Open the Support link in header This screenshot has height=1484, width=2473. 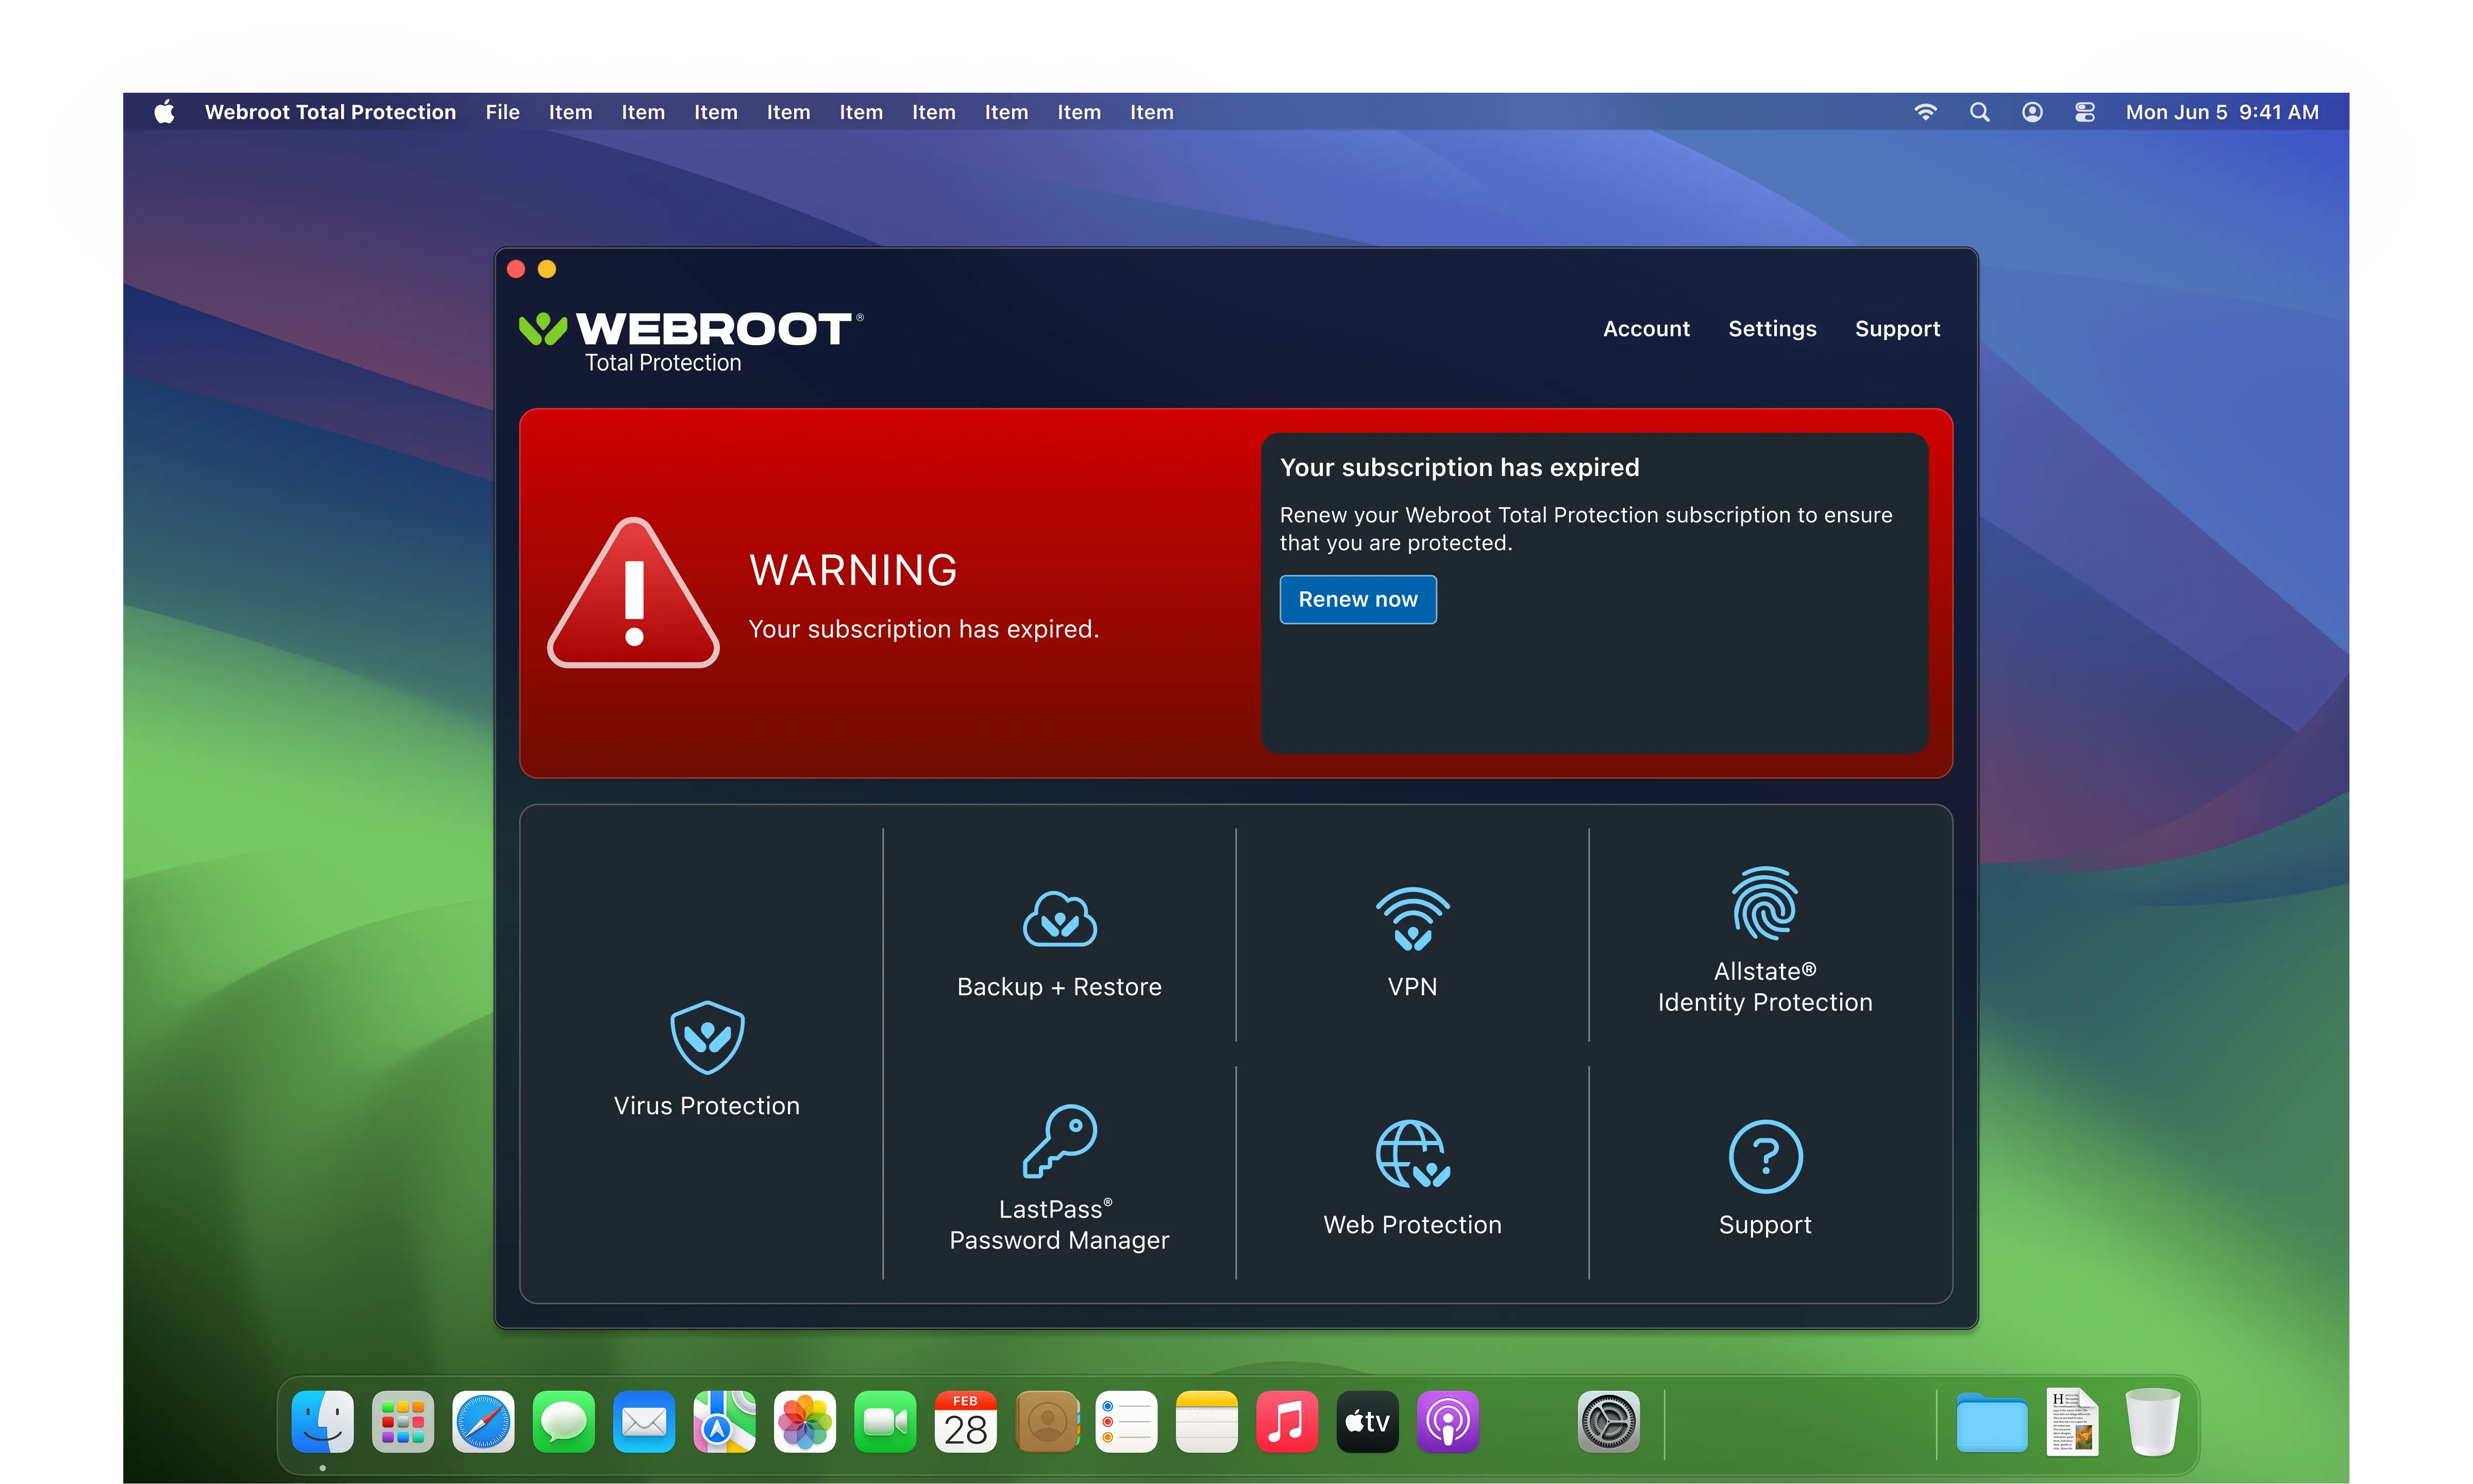coord(1897,328)
